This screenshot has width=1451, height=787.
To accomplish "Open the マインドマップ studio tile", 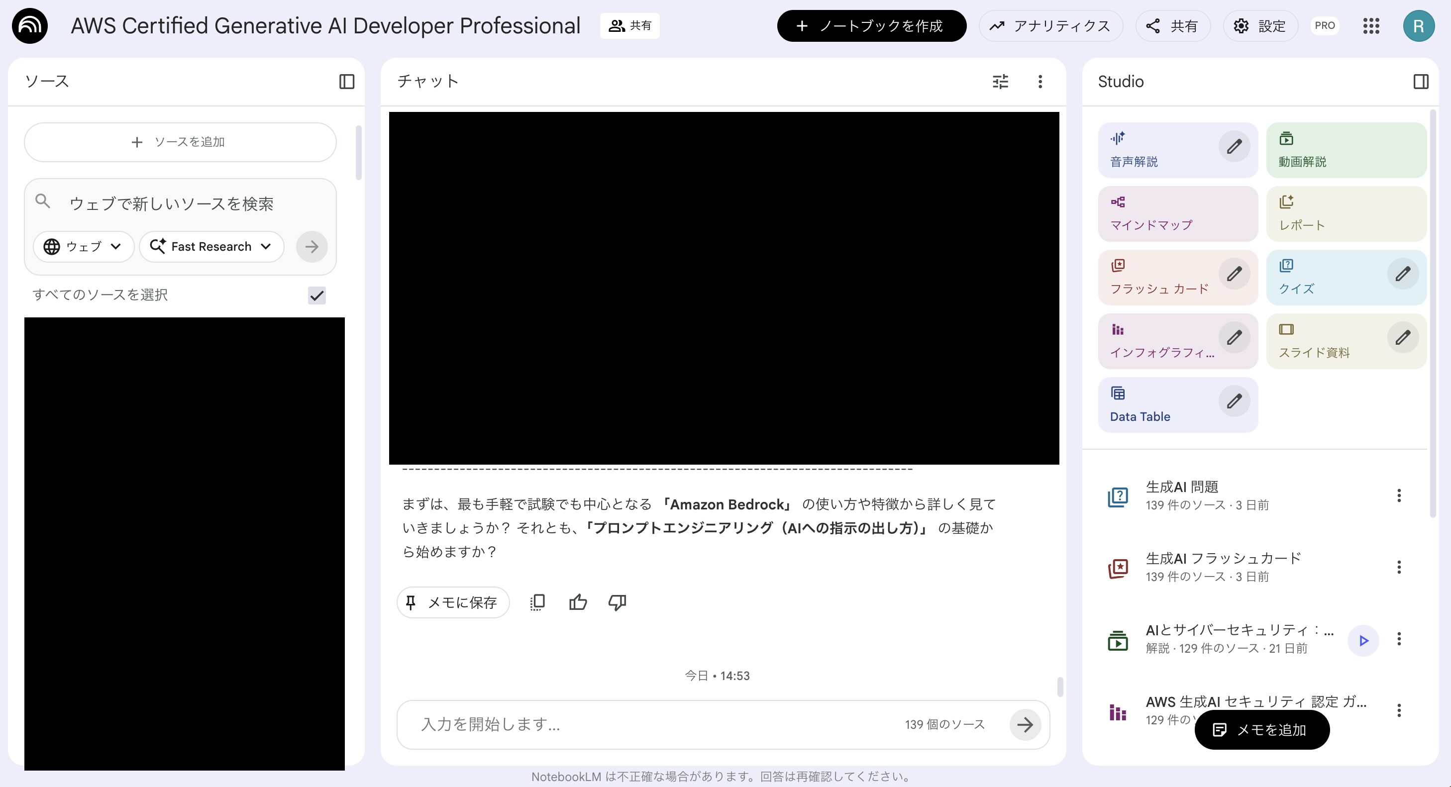I will (1177, 214).
